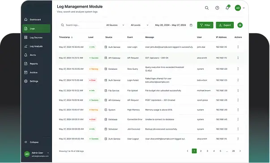Select Logs in sidebar
The image size is (270, 163).
(x=36, y=29)
